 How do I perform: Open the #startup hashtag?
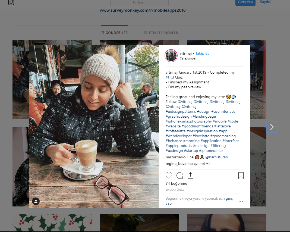click(x=191, y=151)
